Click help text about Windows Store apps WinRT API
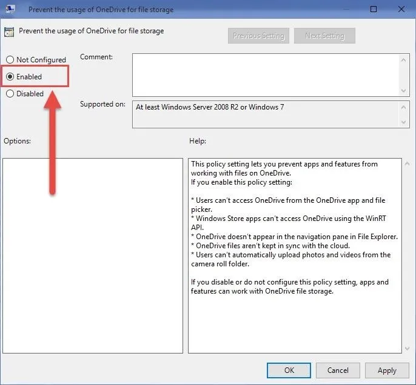Image resolution: width=416 pixels, height=385 pixels. pyautogui.click(x=289, y=223)
